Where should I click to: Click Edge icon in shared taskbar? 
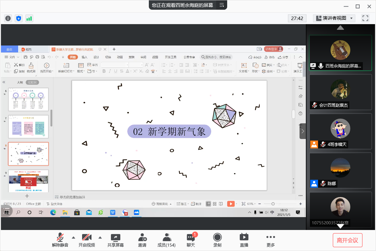[x=53, y=212]
